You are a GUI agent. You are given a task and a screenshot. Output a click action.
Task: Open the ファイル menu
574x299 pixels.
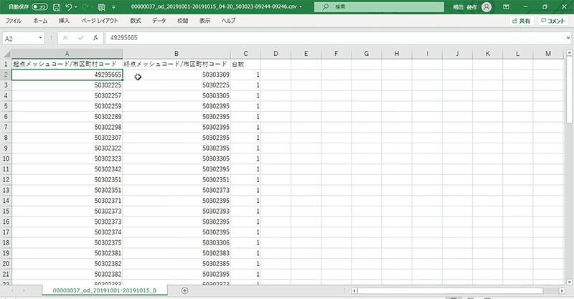tap(14, 22)
